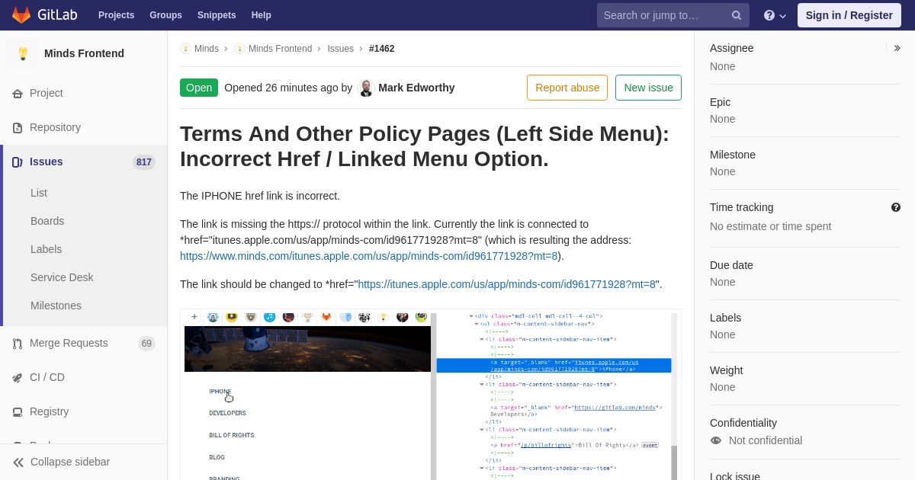Open the Help question mark dropdown
Image resolution: width=915 pixels, height=480 pixels.
point(775,15)
